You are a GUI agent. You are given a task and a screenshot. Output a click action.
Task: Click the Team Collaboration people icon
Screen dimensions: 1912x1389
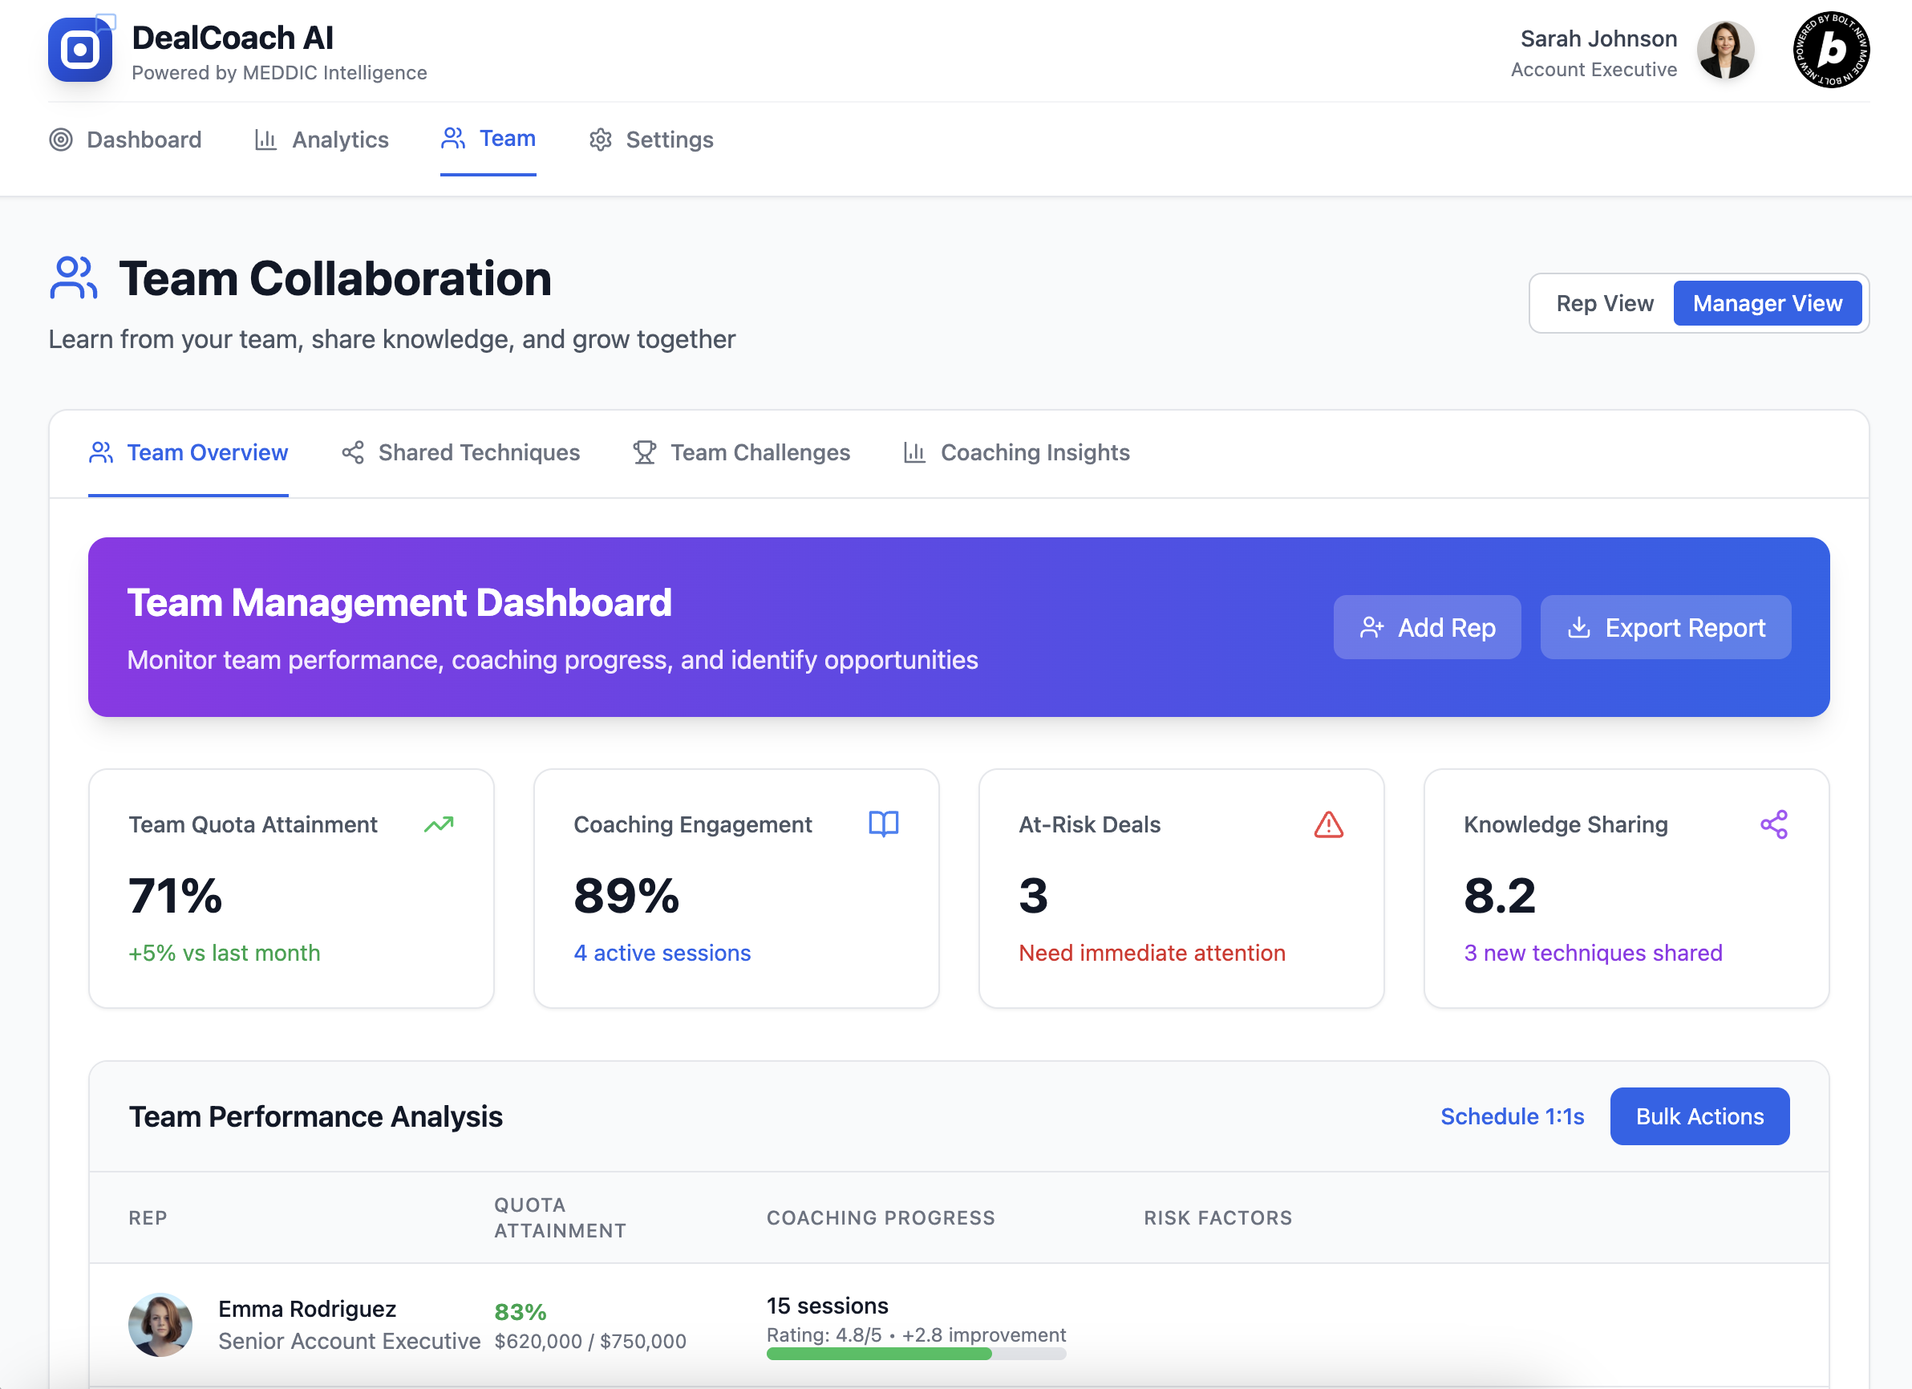point(73,278)
